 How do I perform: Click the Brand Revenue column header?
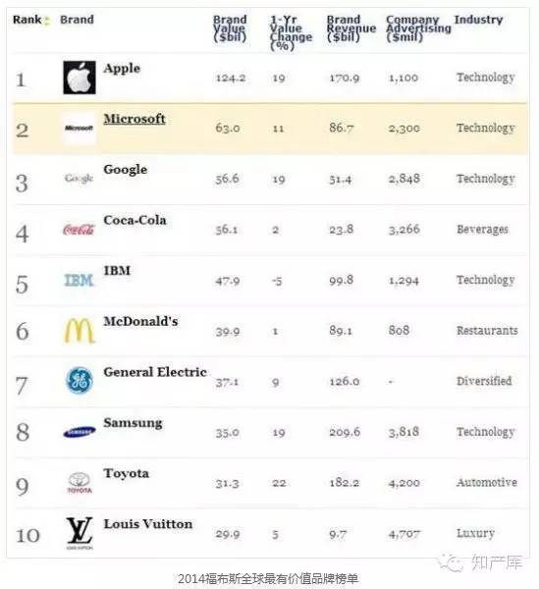[x=351, y=28]
